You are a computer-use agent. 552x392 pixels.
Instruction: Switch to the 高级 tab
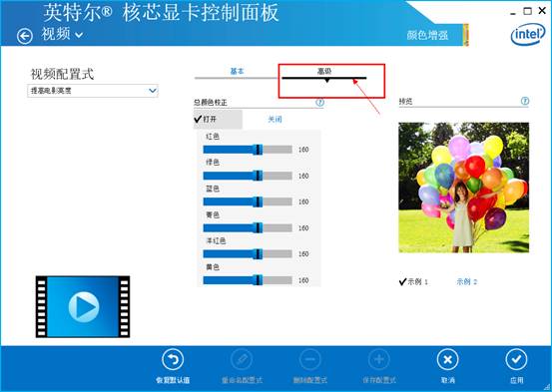324,72
